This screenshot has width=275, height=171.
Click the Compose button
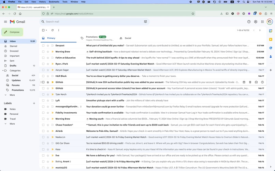pyautogui.click(x=12, y=32)
